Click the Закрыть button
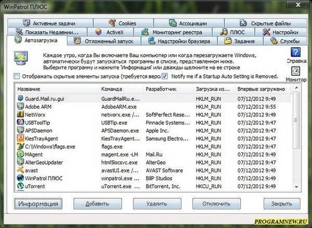Viewport: 312px width, 228px height. (x=282, y=204)
